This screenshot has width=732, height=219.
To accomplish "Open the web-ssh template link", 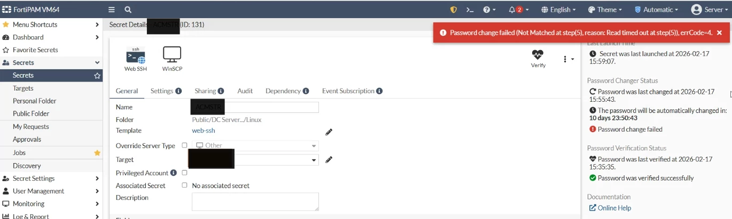I will tap(204, 131).
